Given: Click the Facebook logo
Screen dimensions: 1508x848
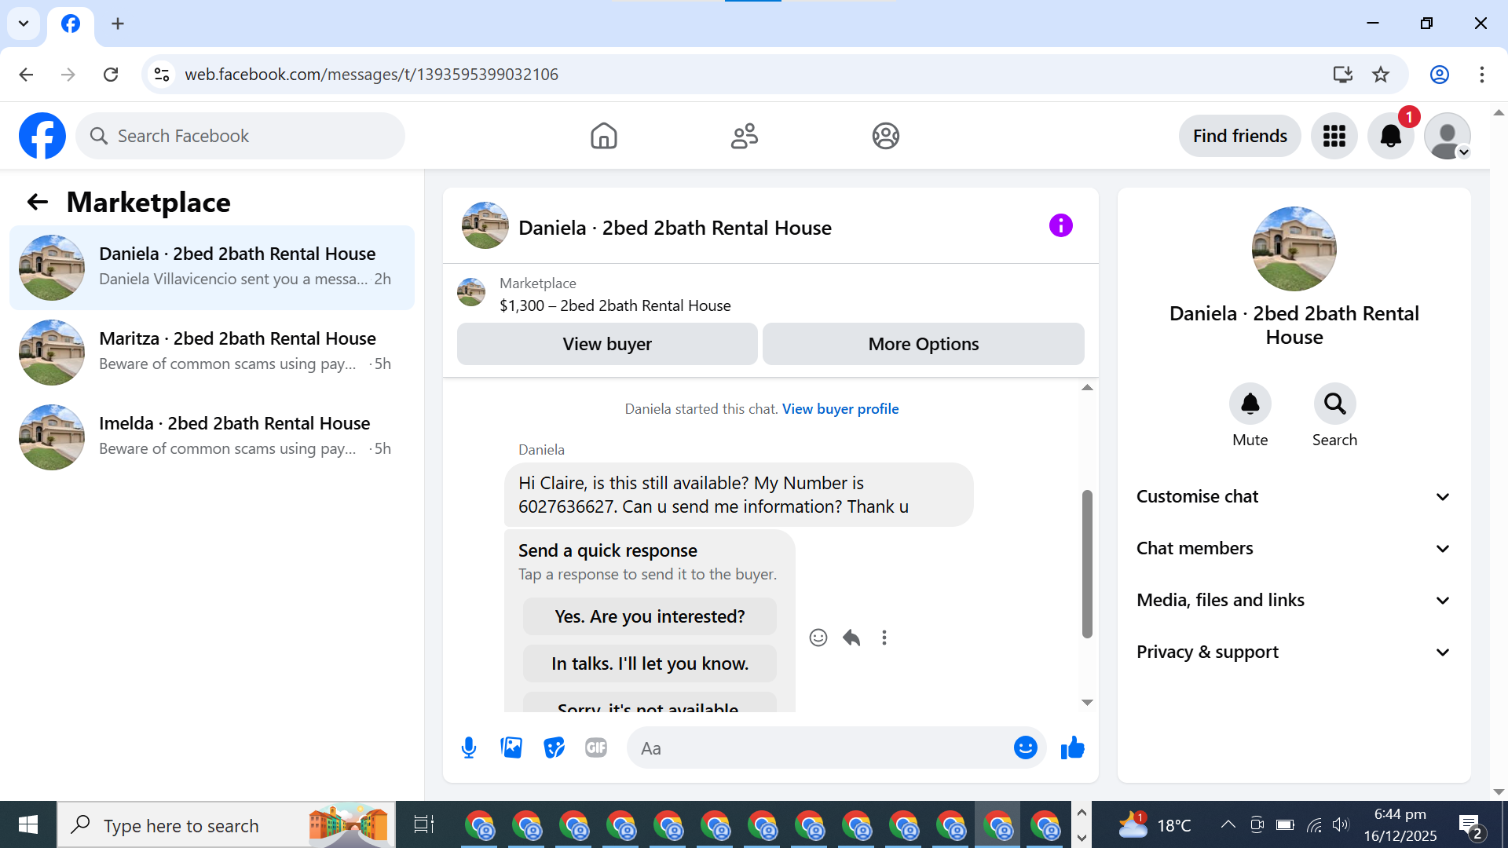Looking at the screenshot, I should 42,136.
